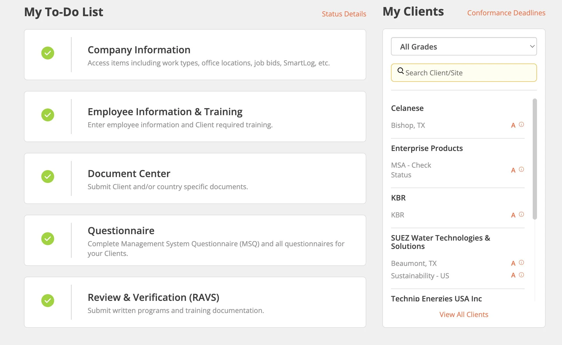Open the Review & Verification (RAVS) heading
Image resolution: width=562 pixels, height=345 pixels.
coord(153,298)
